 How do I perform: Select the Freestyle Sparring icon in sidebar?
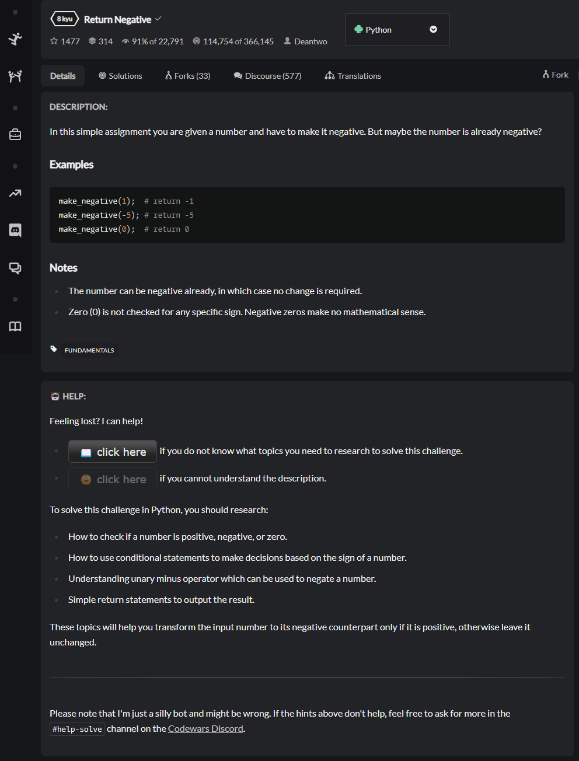click(x=15, y=76)
